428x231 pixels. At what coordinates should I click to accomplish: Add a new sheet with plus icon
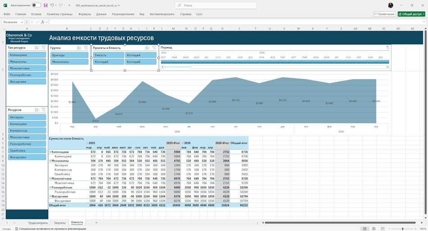click(x=96, y=222)
